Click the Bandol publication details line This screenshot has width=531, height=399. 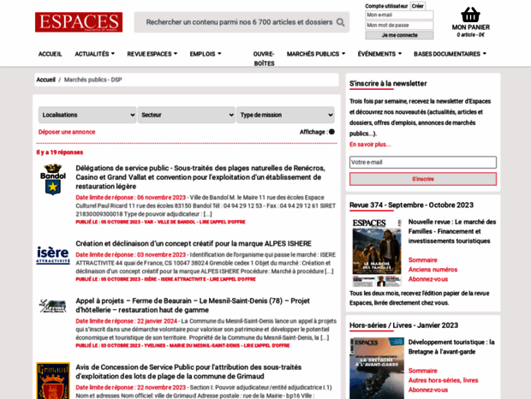pos(160,222)
